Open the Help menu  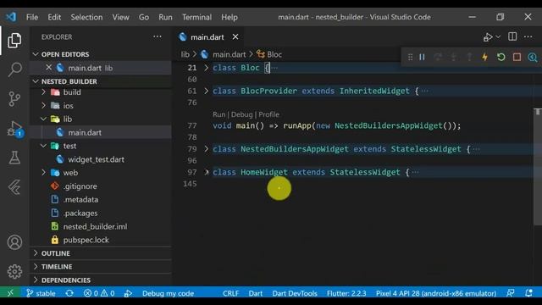tap(230, 17)
